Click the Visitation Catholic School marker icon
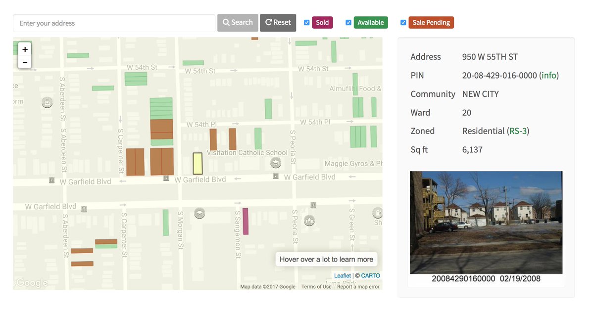Screen dimensions: 594x309 (276, 163)
